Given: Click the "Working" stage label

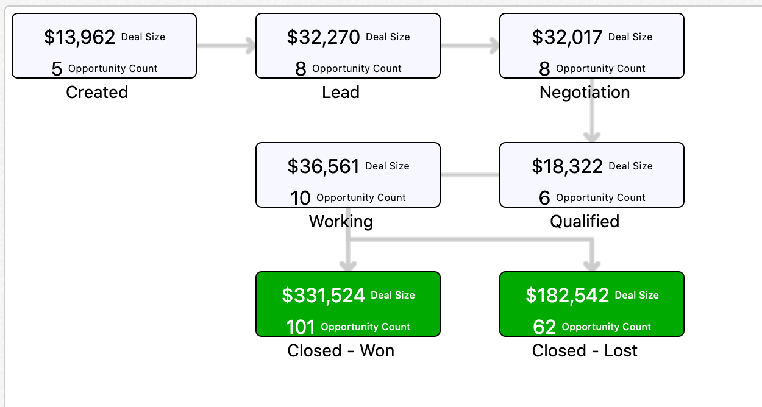Looking at the screenshot, I should (341, 221).
